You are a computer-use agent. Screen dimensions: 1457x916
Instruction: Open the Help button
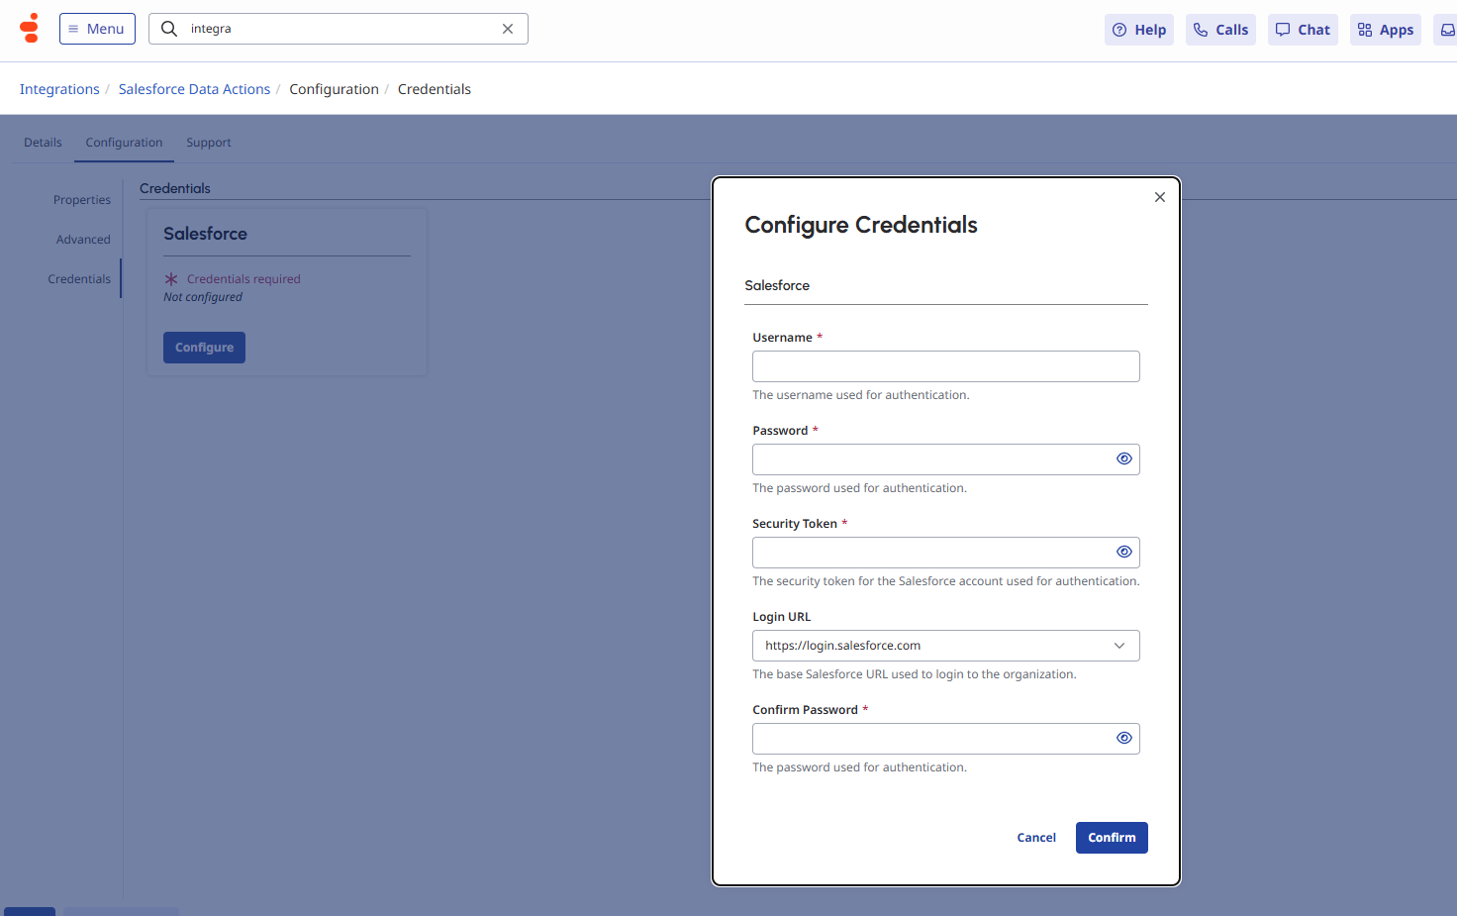tap(1139, 30)
